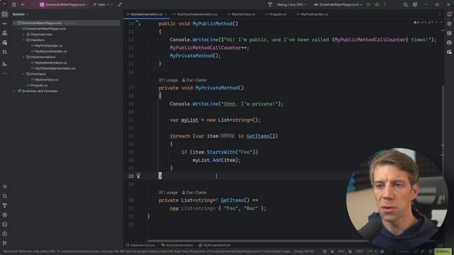This screenshot has height=255, width=454.
Task: Open the DometrainRiderPlayground project selector
Action: [64, 5]
